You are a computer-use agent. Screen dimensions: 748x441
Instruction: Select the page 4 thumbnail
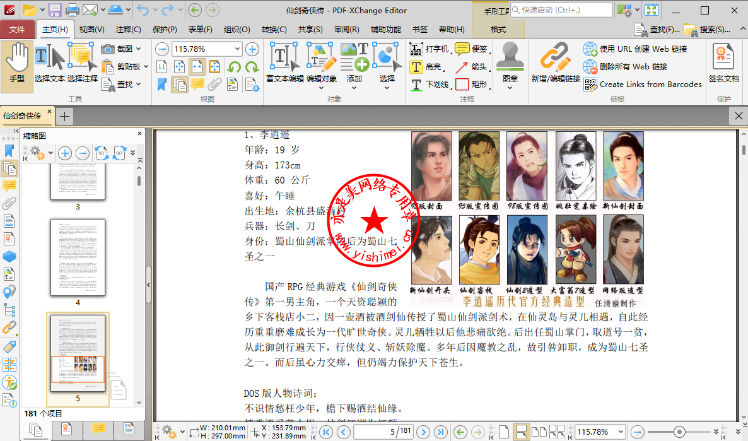click(x=78, y=257)
